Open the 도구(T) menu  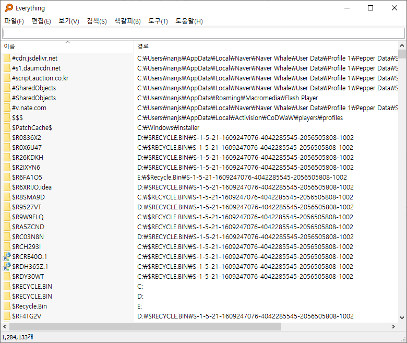158,21
